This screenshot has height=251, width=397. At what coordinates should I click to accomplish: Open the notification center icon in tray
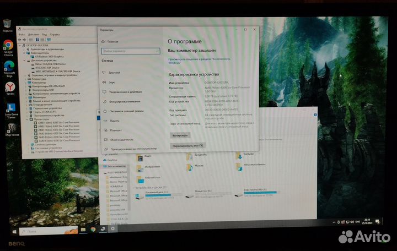378,222
